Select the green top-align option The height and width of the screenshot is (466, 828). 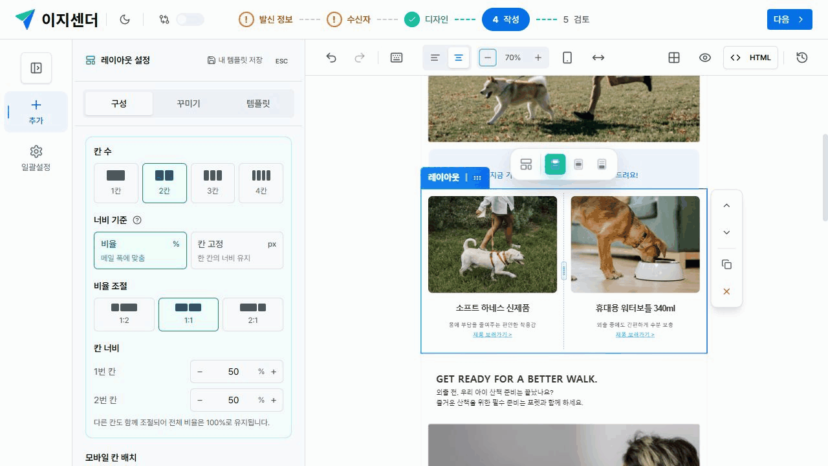click(555, 164)
